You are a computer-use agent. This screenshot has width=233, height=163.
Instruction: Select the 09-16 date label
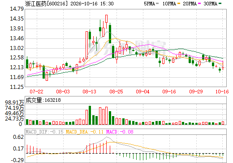pyautogui.click(x=169, y=92)
